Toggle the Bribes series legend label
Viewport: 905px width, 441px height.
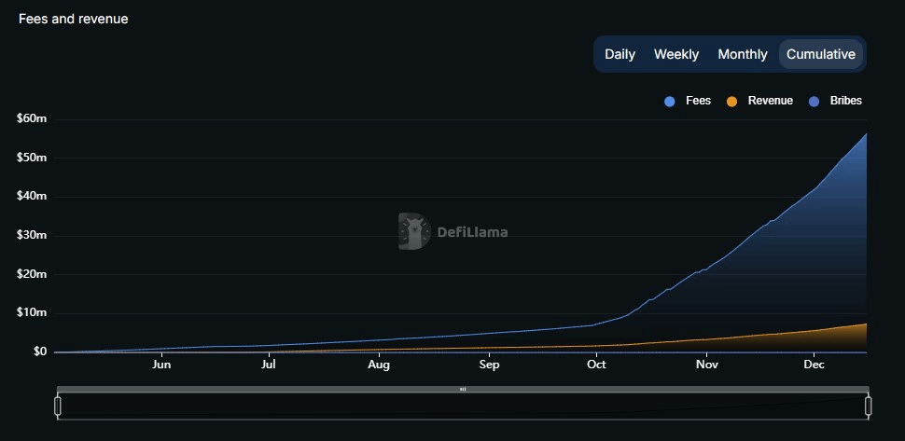(x=845, y=101)
